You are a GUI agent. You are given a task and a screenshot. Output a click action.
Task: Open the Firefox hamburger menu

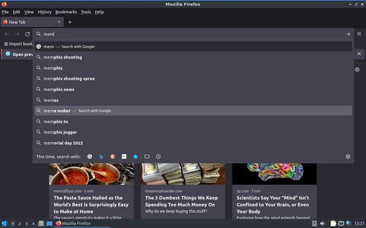[359, 34]
